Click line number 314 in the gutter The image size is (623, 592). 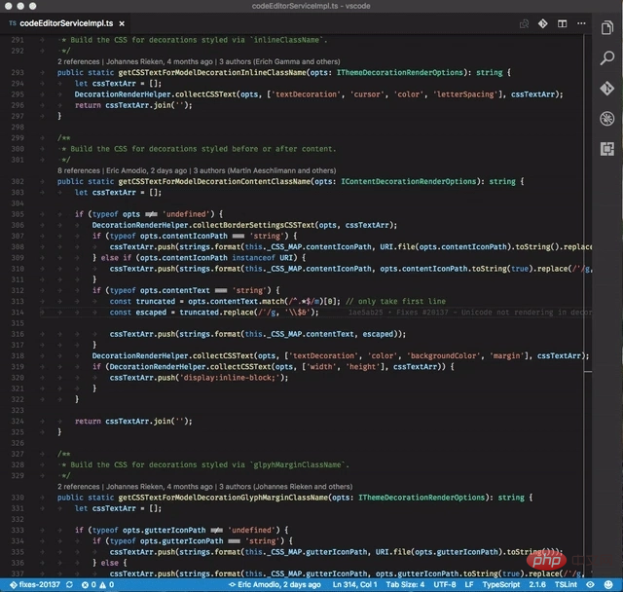(x=18, y=313)
